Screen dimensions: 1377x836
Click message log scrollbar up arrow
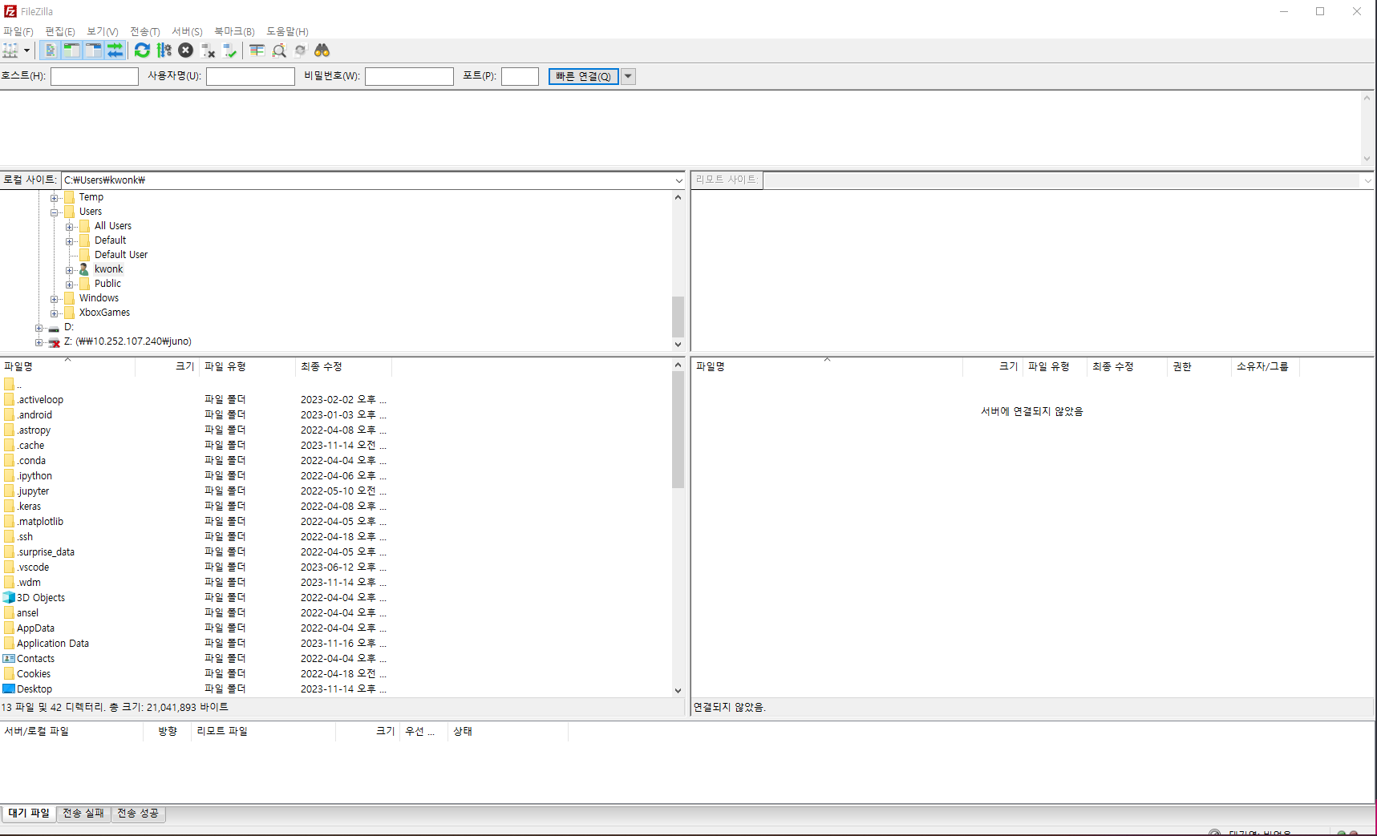tap(1367, 98)
